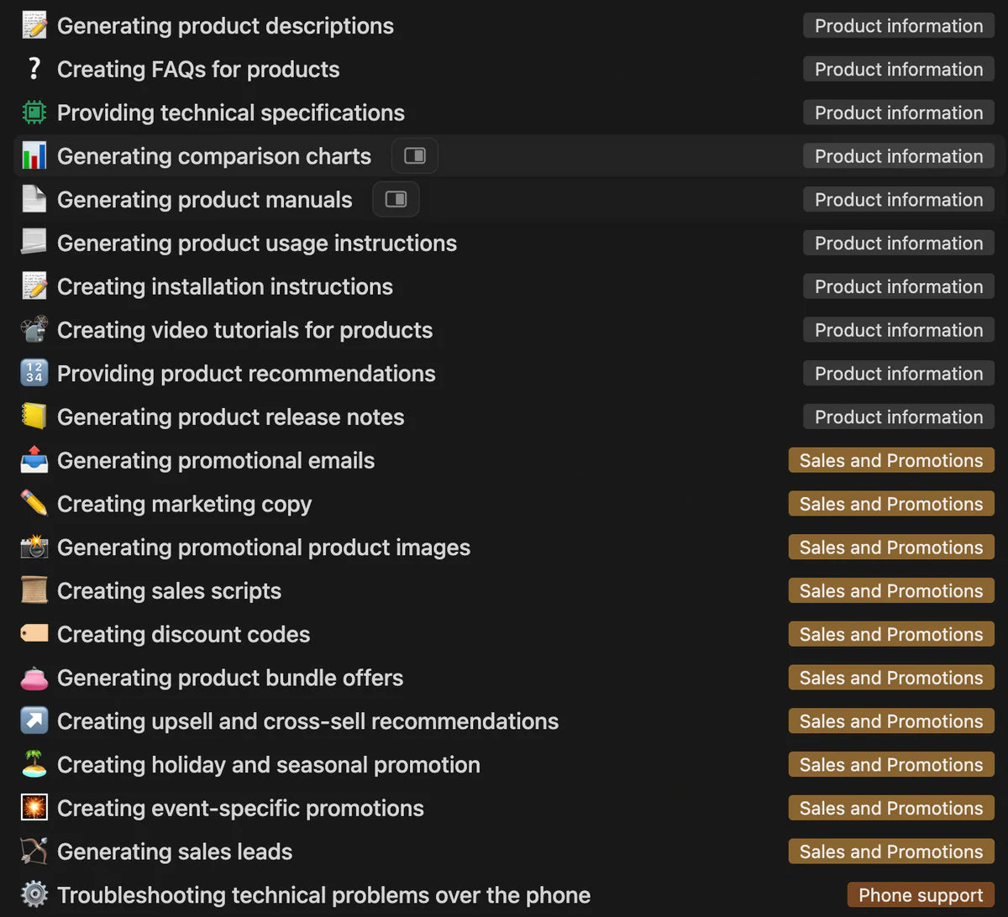Click the bar chart icon for comparison charts

tap(34, 156)
